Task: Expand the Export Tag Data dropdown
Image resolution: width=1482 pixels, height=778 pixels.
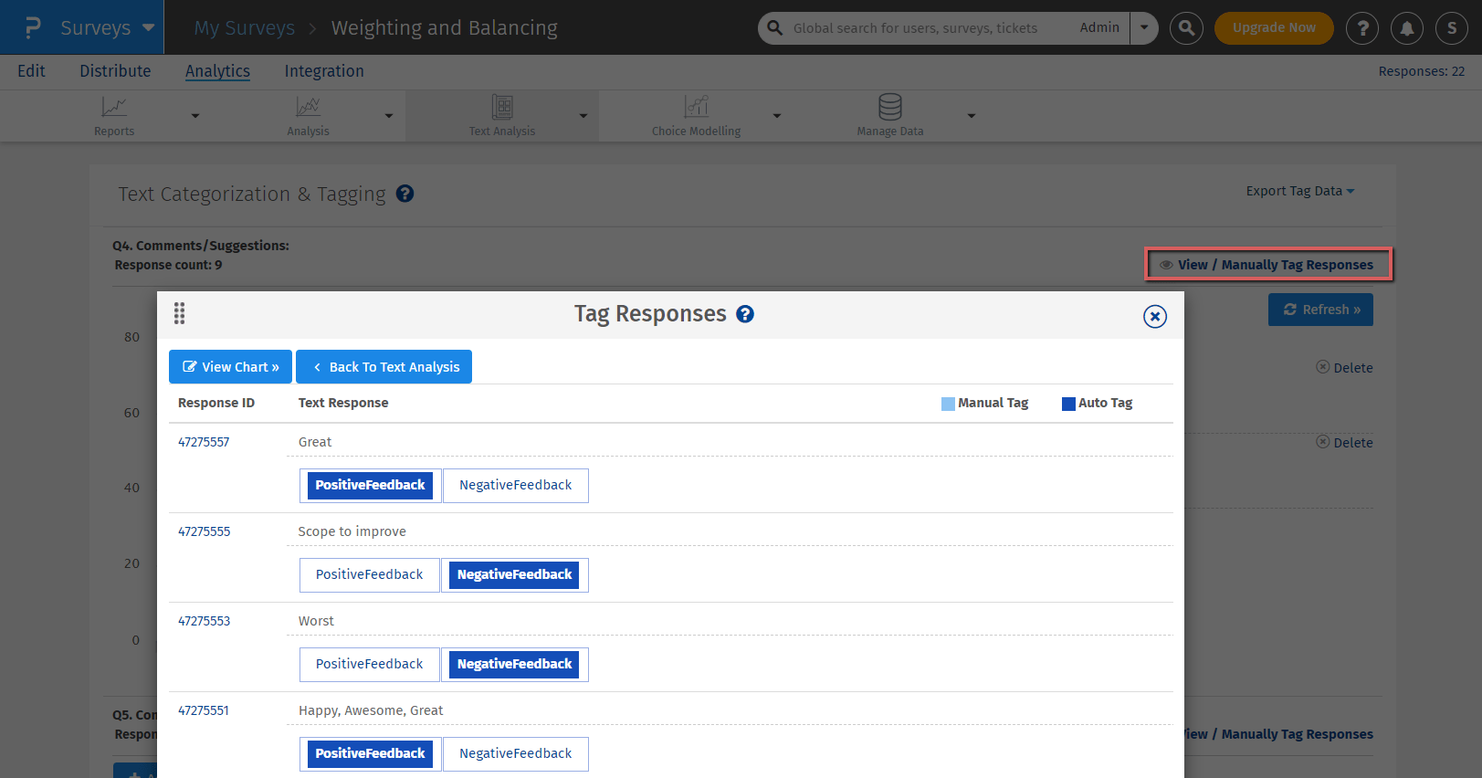Action: (x=1299, y=191)
